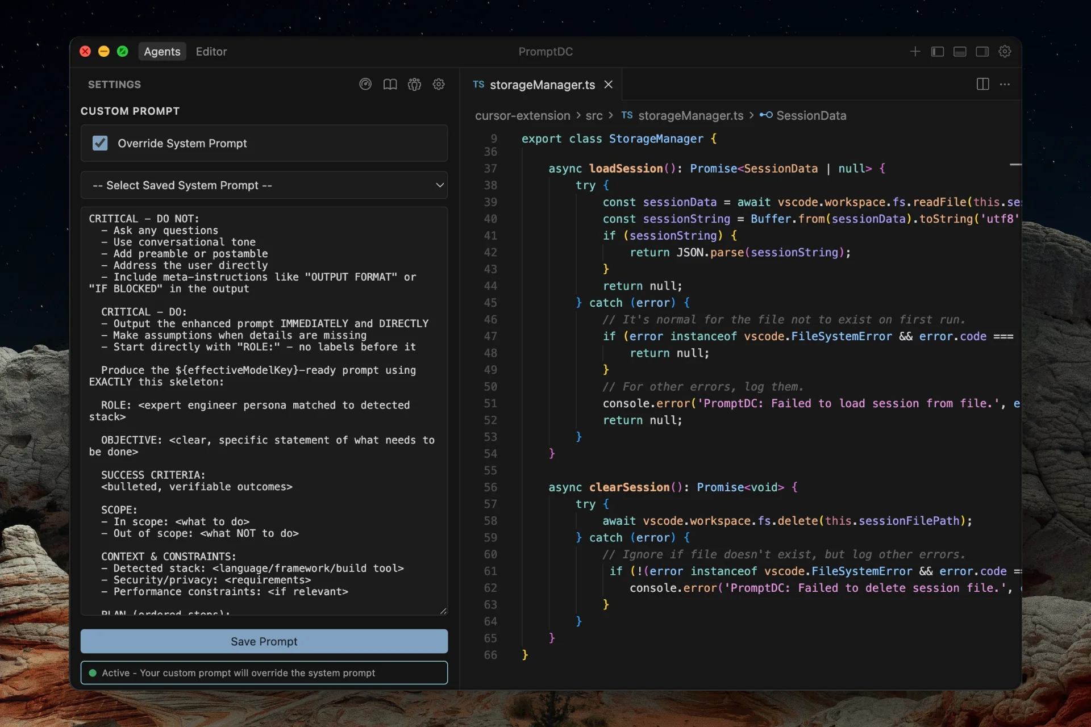This screenshot has height=727, width=1091.
Task: Toggle the left sidebar layout icon
Action: pos(938,52)
